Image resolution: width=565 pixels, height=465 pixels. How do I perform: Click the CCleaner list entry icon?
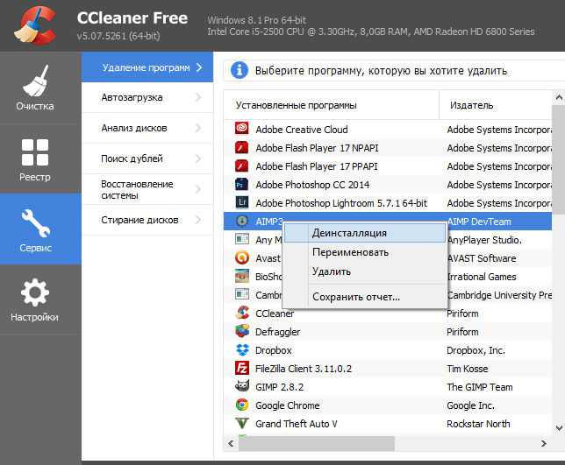click(x=242, y=313)
